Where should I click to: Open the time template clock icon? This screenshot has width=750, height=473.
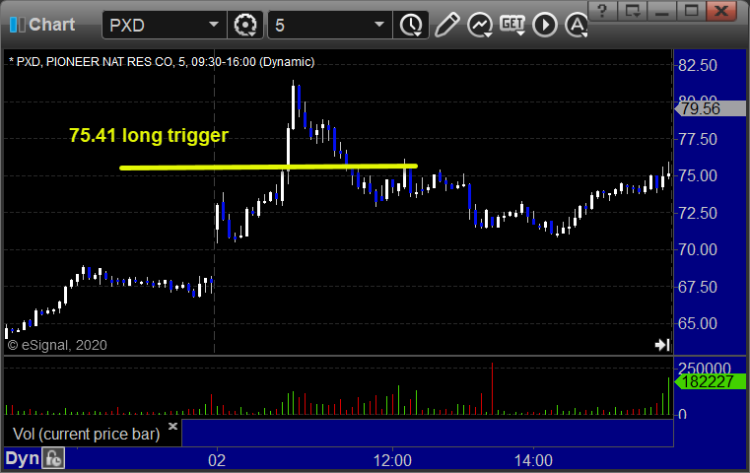pyautogui.click(x=411, y=25)
